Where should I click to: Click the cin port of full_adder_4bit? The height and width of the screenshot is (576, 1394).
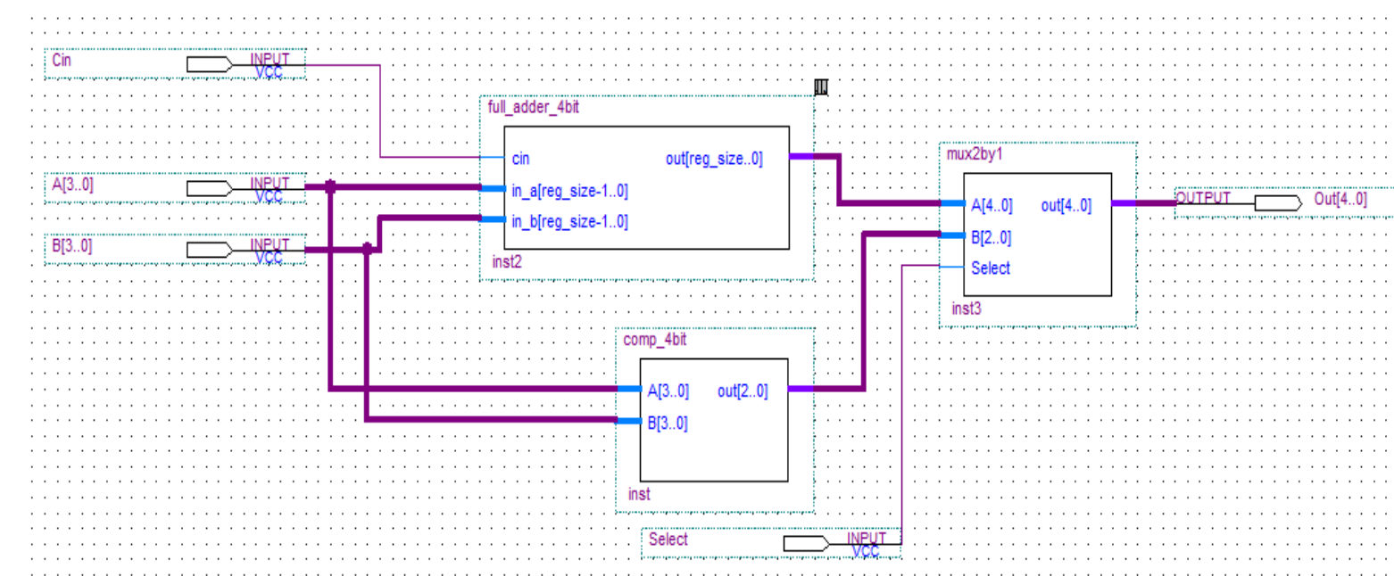point(520,159)
